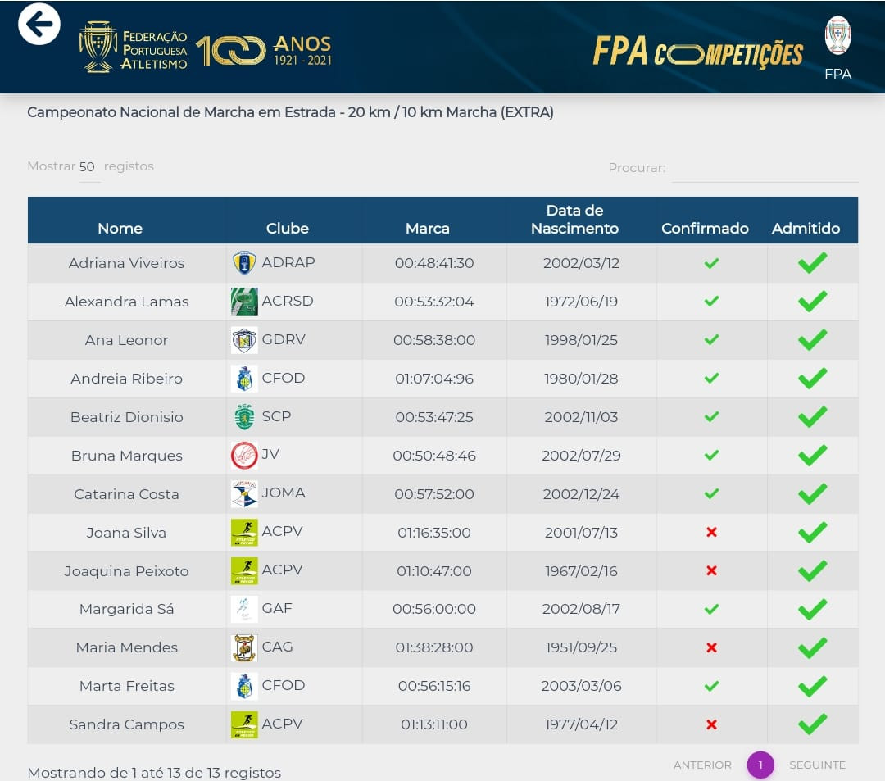Click the Seguinte pagination button
885x781 pixels.
tap(817, 765)
